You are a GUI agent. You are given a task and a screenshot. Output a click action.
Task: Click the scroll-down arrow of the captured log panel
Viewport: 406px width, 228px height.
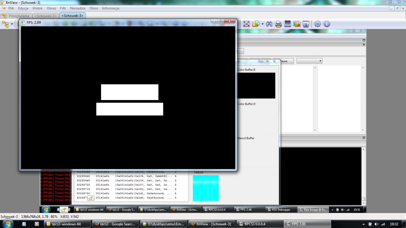(x=363, y=203)
